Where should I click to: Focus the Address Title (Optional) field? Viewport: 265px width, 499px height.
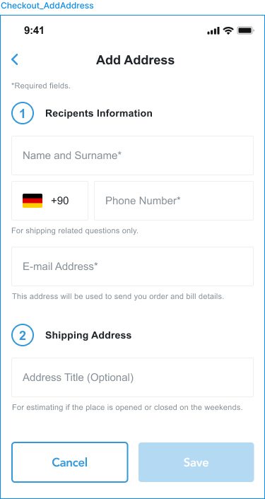133,377
